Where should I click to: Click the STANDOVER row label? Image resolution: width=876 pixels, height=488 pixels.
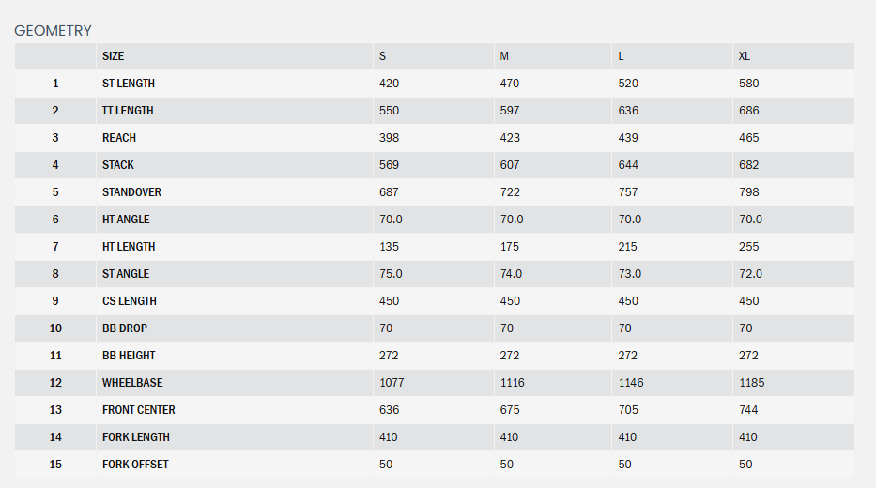(x=131, y=192)
